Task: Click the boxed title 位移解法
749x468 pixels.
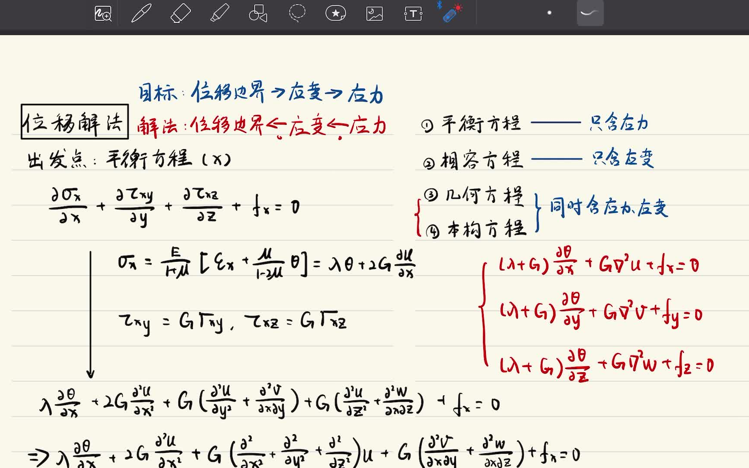Action: click(x=75, y=122)
